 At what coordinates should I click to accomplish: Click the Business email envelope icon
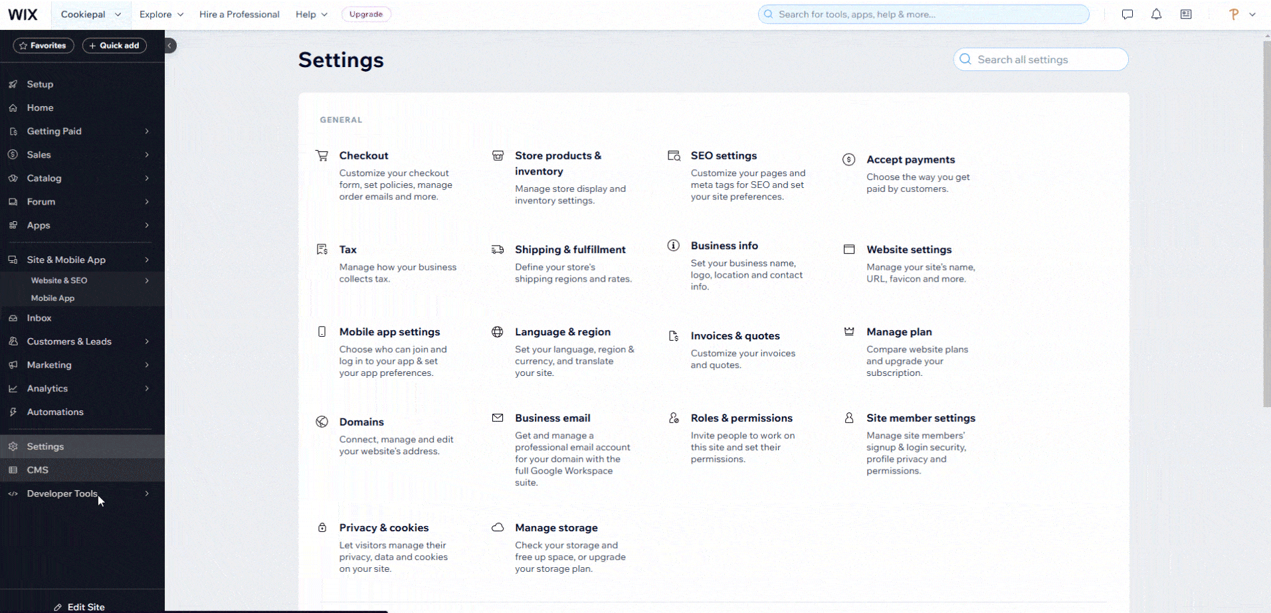pos(497,418)
